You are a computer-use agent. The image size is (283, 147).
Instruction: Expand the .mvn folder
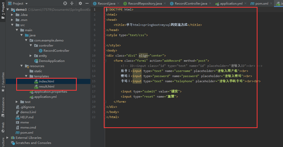[12, 20]
